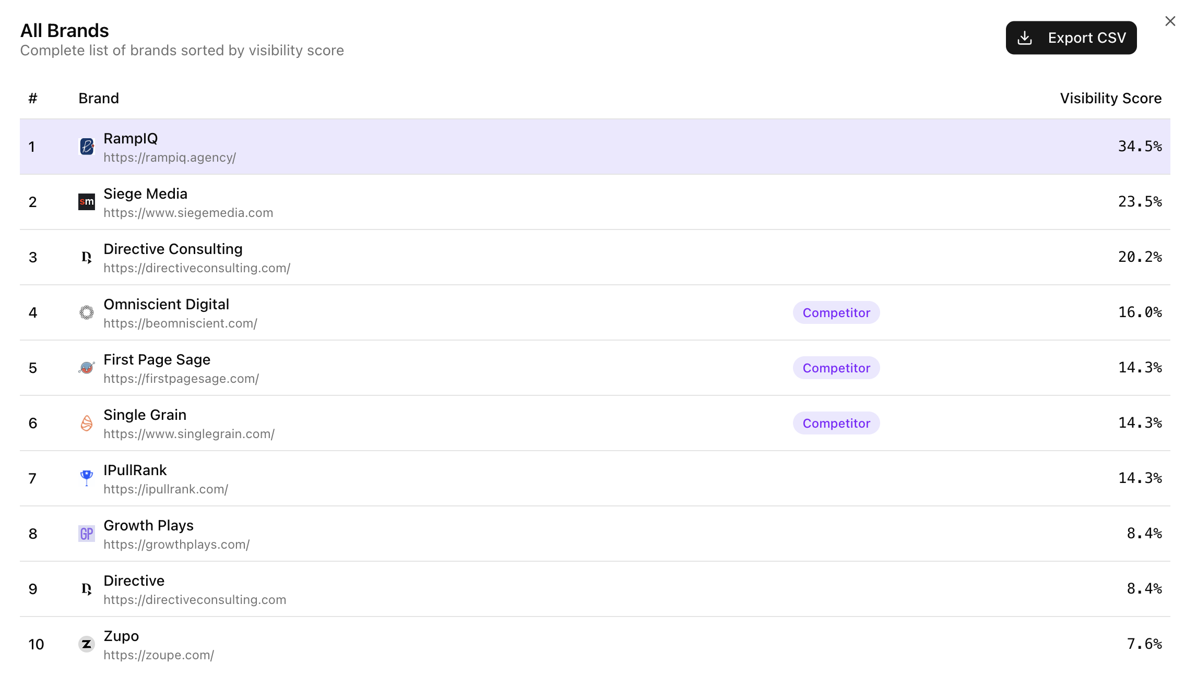Click the Competitor badge for Single Grain
The height and width of the screenshot is (677, 1185).
pyautogui.click(x=836, y=423)
